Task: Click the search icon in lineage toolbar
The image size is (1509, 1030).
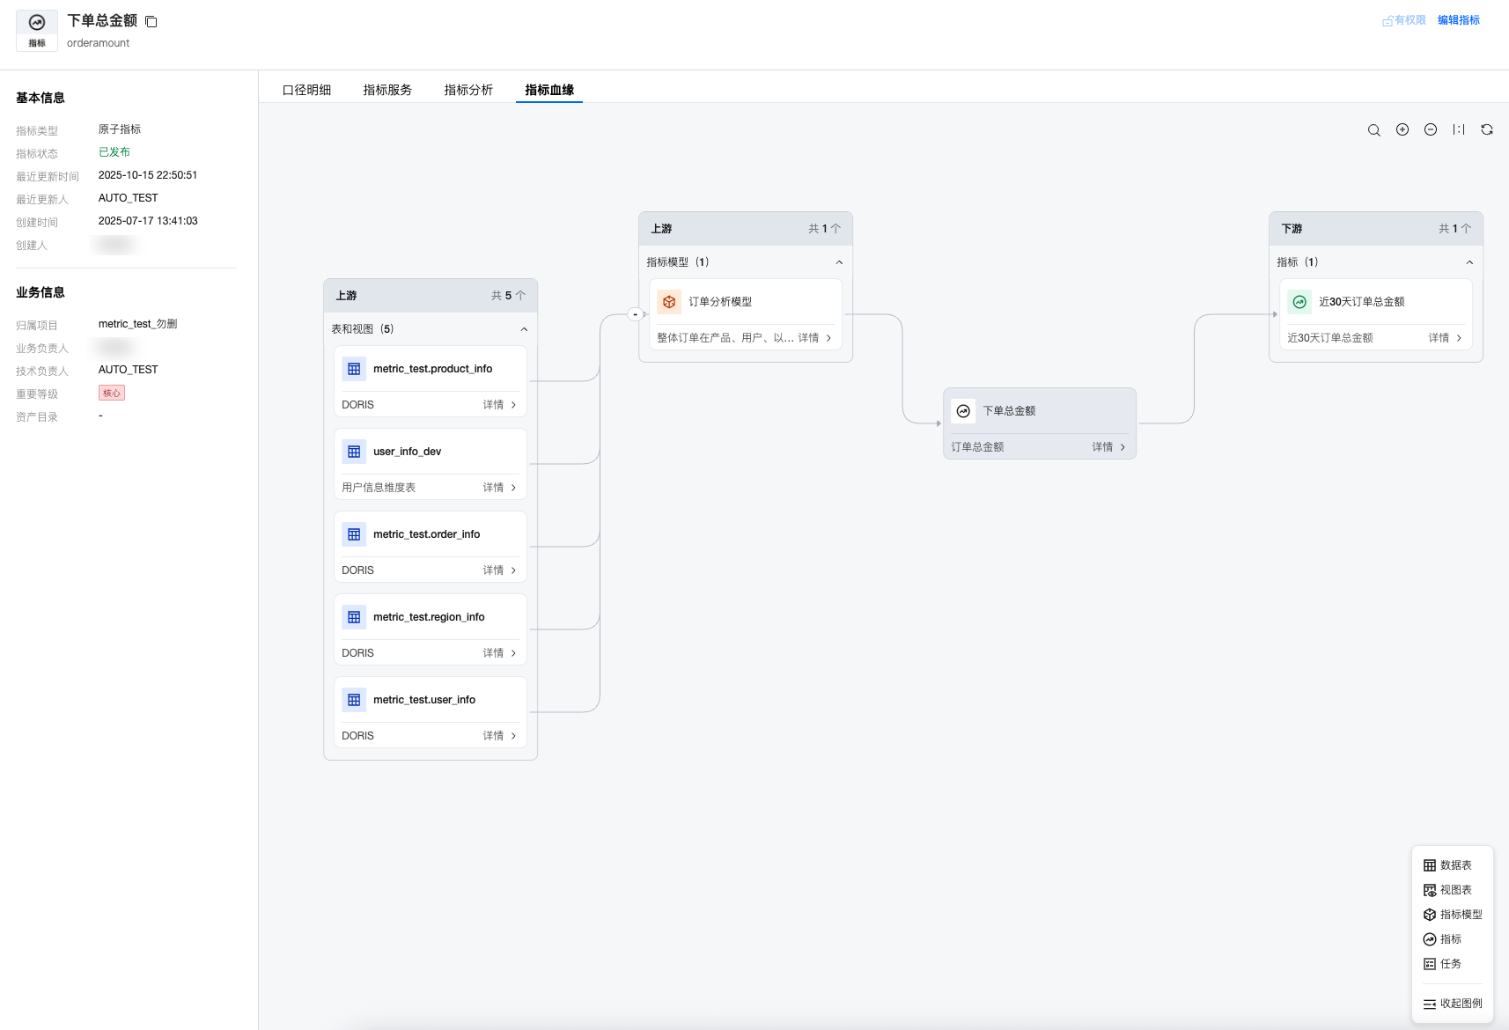Action: pos(1373,130)
